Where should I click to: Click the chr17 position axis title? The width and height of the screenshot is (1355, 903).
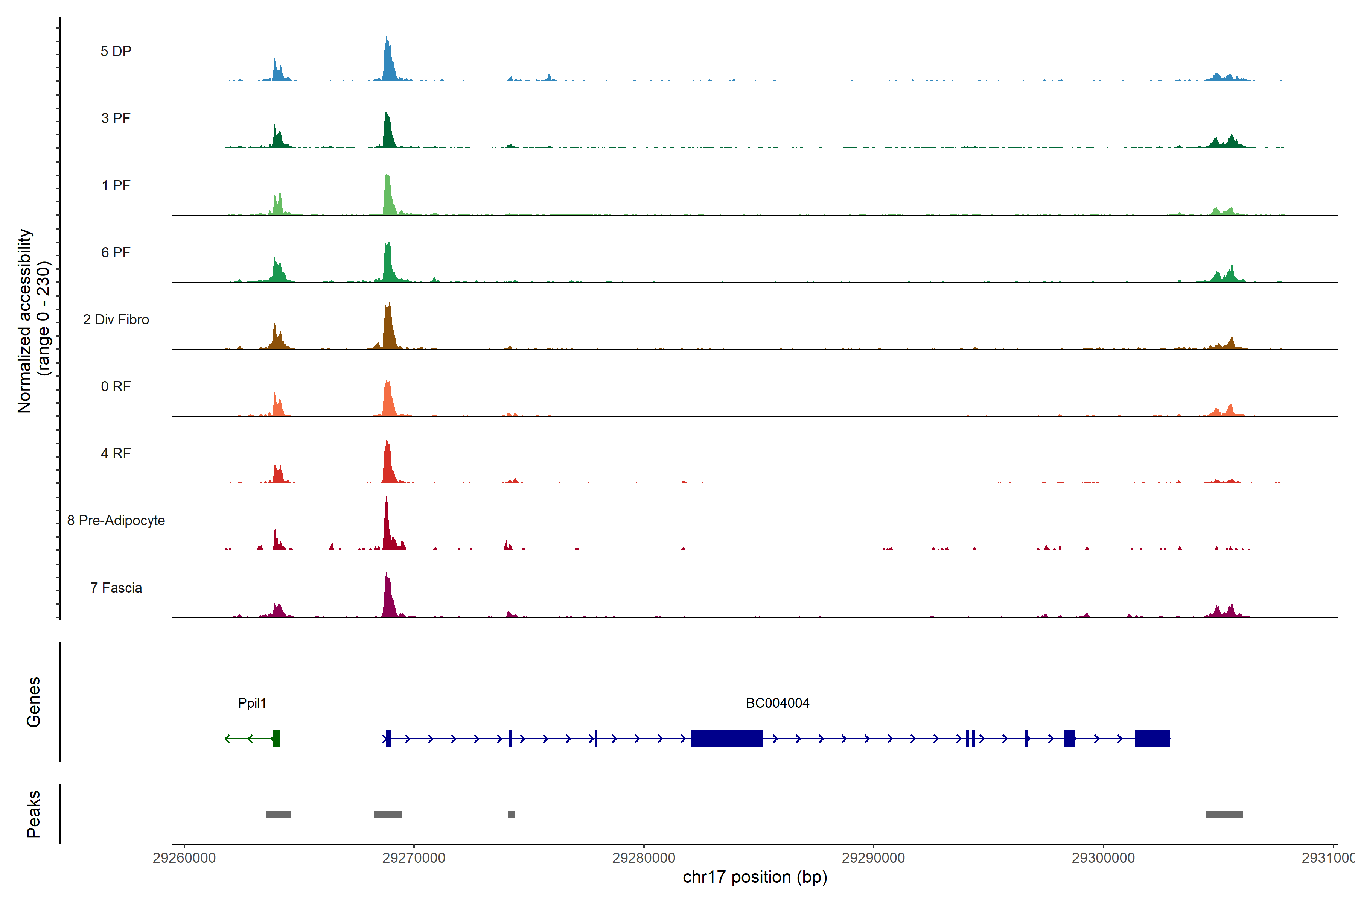tap(755, 877)
